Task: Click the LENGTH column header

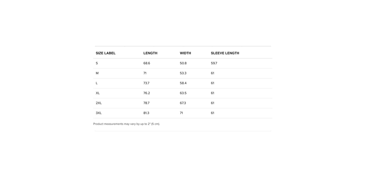Action: pyautogui.click(x=150, y=53)
